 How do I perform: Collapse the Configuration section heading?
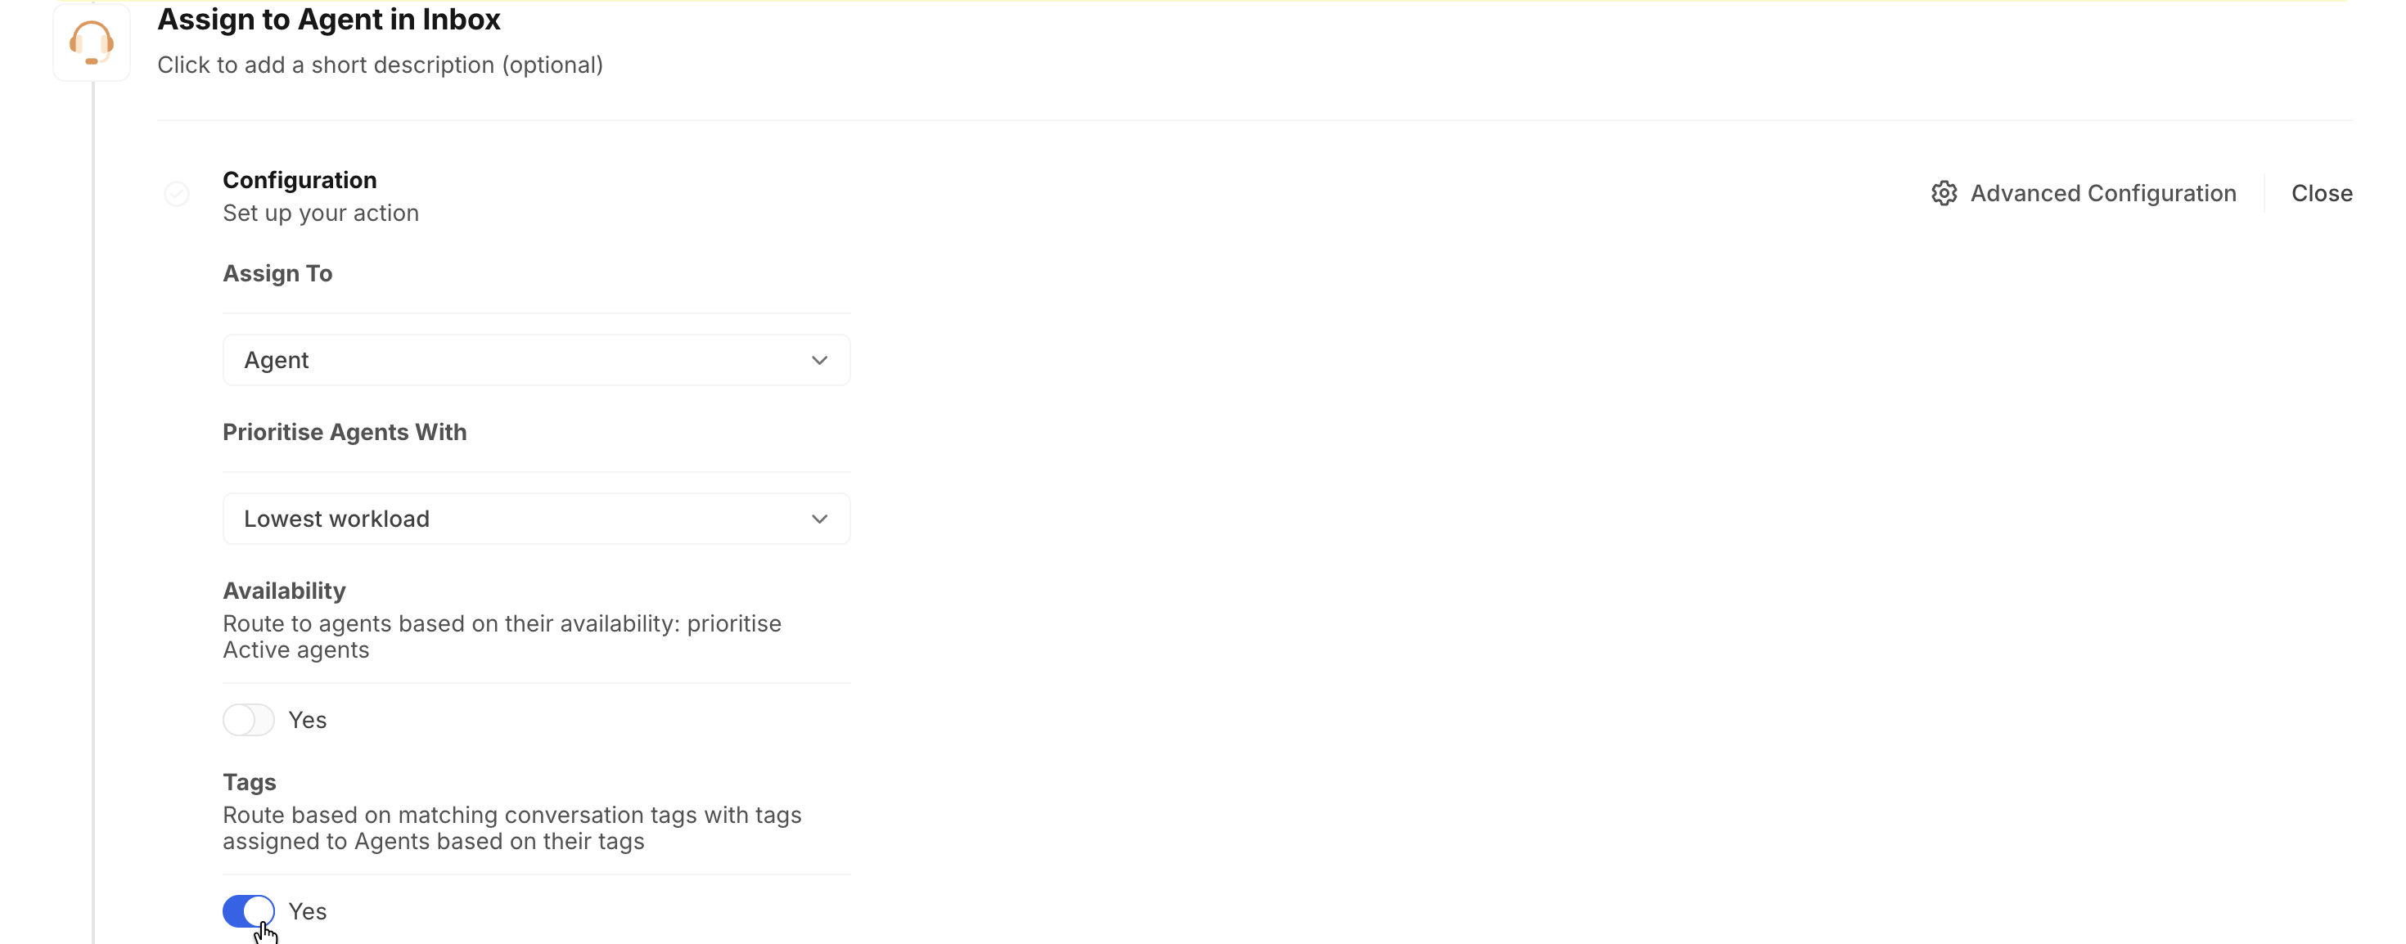[299, 180]
